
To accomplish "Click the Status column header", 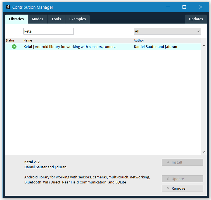I will click(x=10, y=40).
